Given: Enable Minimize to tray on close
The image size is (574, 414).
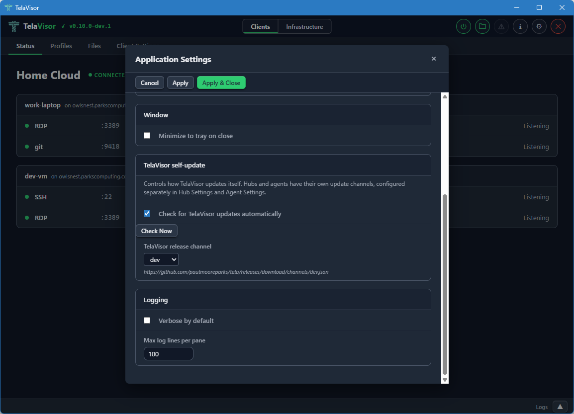Looking at the screenshot, I should [x=147, y=135].
